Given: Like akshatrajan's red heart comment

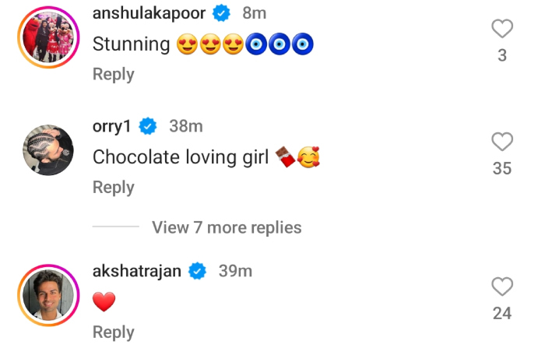Looking at the screenshot, I should [503, 287].
